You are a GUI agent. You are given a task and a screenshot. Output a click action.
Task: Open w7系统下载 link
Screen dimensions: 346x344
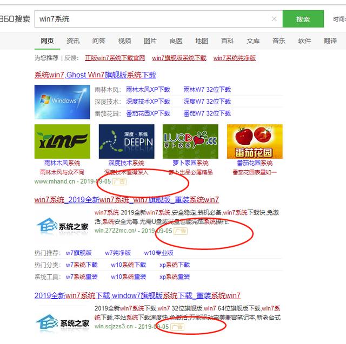pos(82,265)
